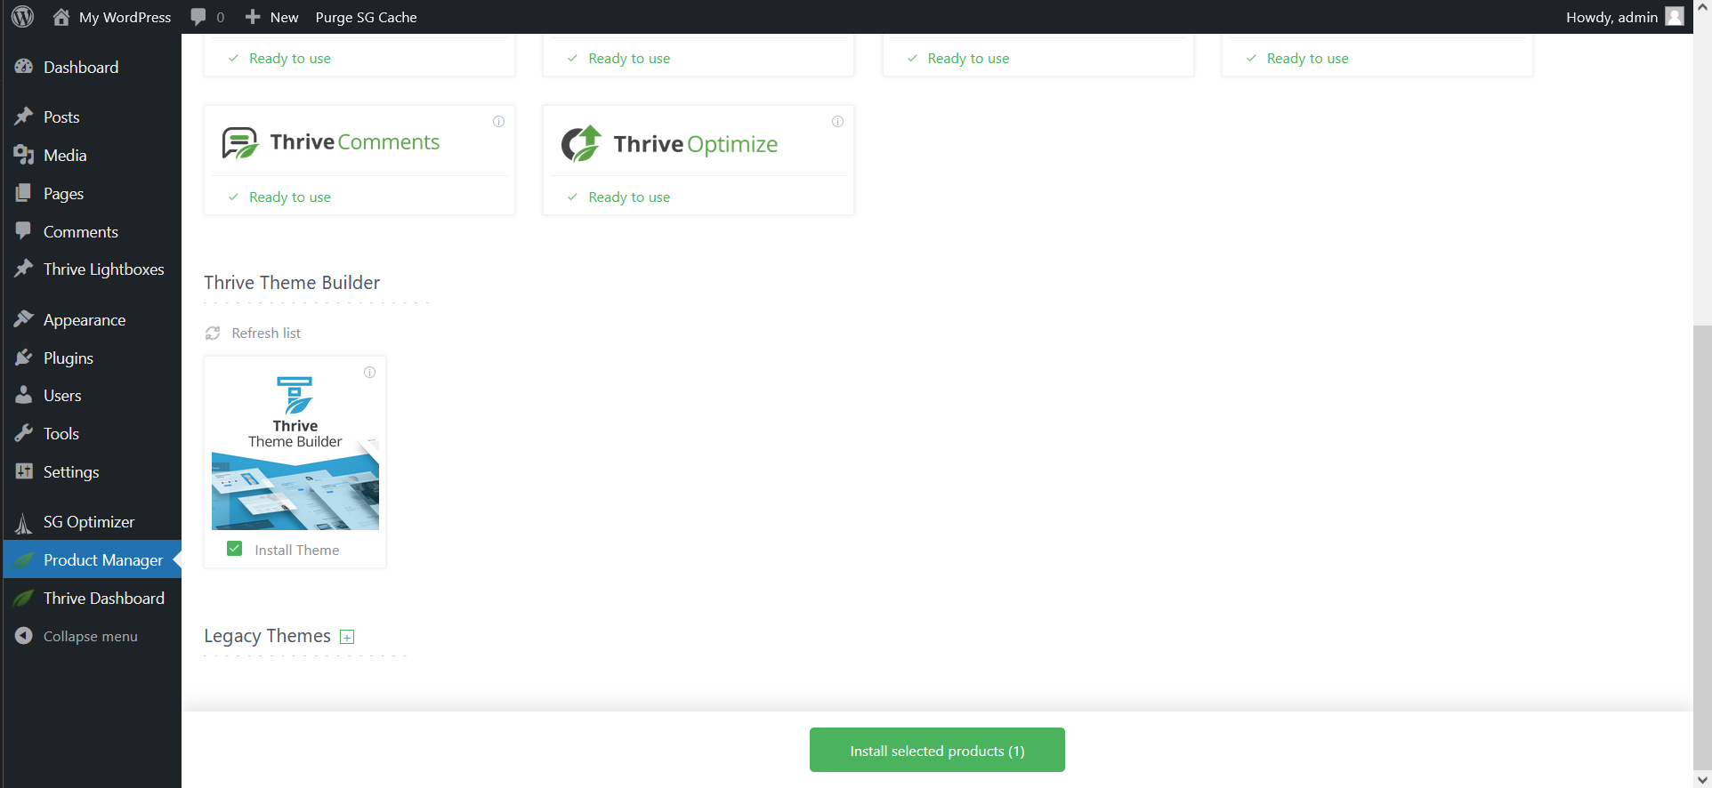1712x788 pixels.
Task: Click the SG Optimizer rocket icon
Action: pyautogui.click(x=24, y=523)
